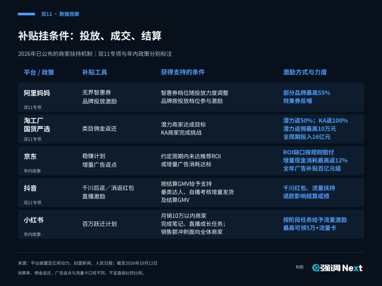Image resolution: width=382 pixels, height=286 pixels.
Task: Select the "京东" platform name
Action: click(x=30, y=157)
